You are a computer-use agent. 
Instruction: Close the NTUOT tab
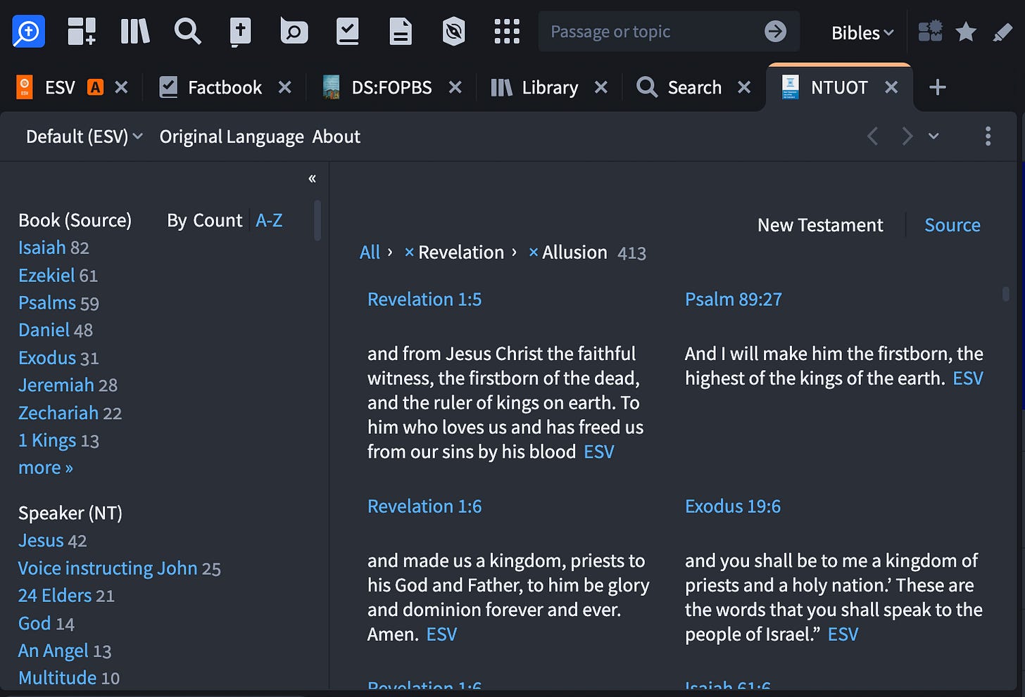tap(891, 87)
